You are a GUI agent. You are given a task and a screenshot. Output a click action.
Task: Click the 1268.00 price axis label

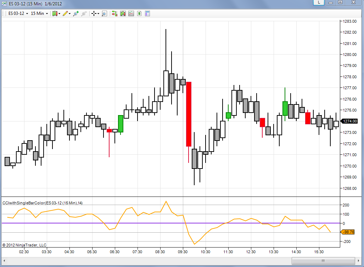click(x=349, y=188)
